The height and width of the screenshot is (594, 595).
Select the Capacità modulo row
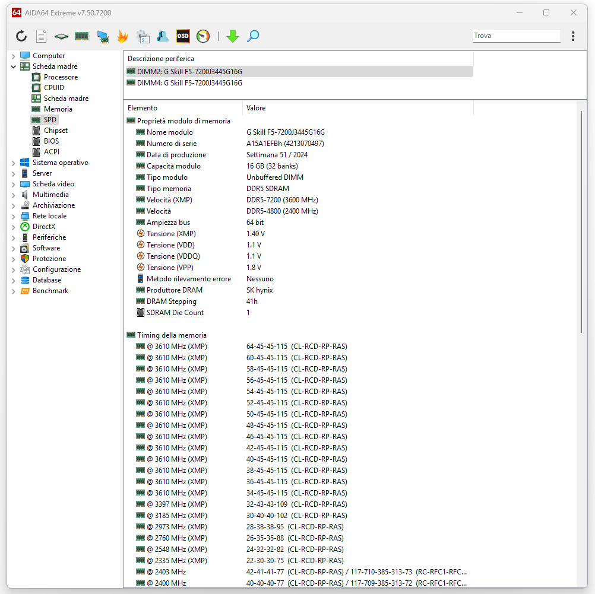299,166
